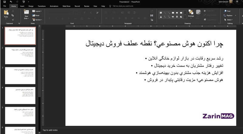Expand the Replace dropdown arrow
This screenshot has height=134, width=243.
(x=235, y=15)
